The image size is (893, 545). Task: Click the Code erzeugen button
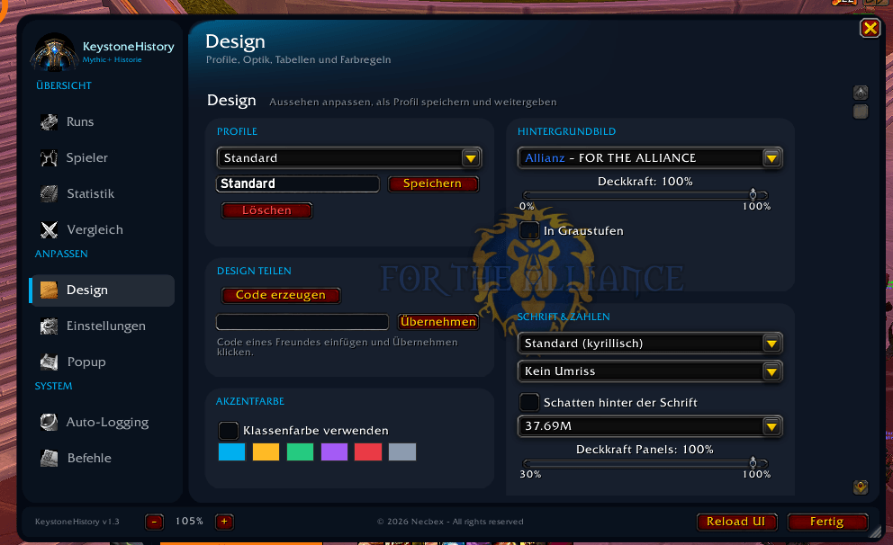point(281,295)
